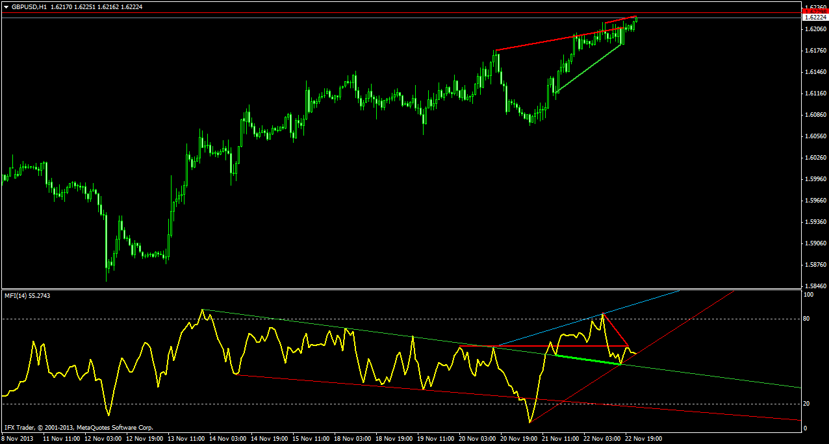Click the 1.61160 price axis label
This screenshot has height=444, width=829.
coord(815,93)
